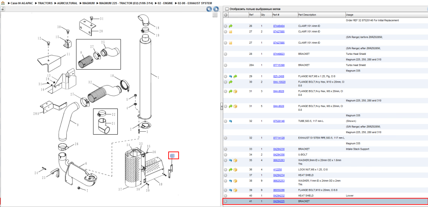Click the note icon on Ref 27 Qty 1 row
This screenshot has height=207, width=428.
point(231,43)
